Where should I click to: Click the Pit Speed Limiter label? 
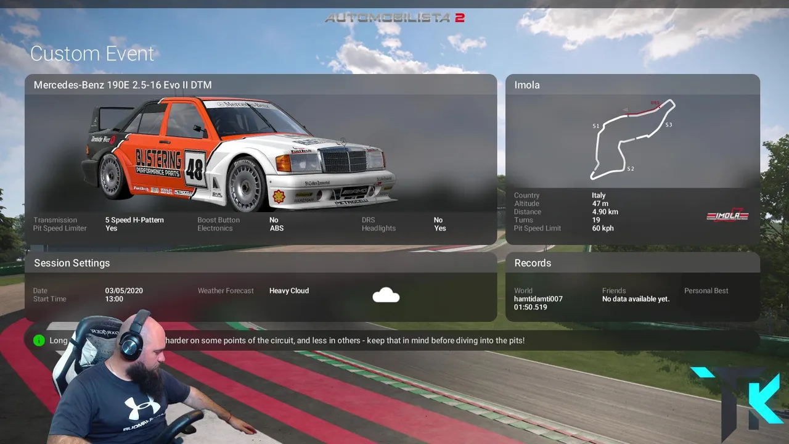pyautogui.click(x=60, y=228)
